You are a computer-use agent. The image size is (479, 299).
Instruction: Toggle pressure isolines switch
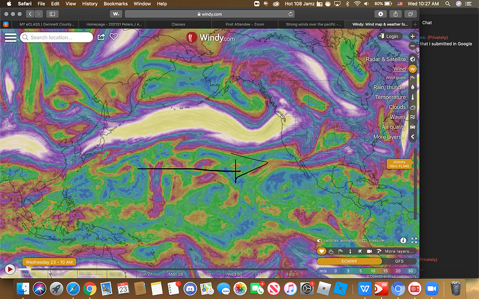click(365, 241)
